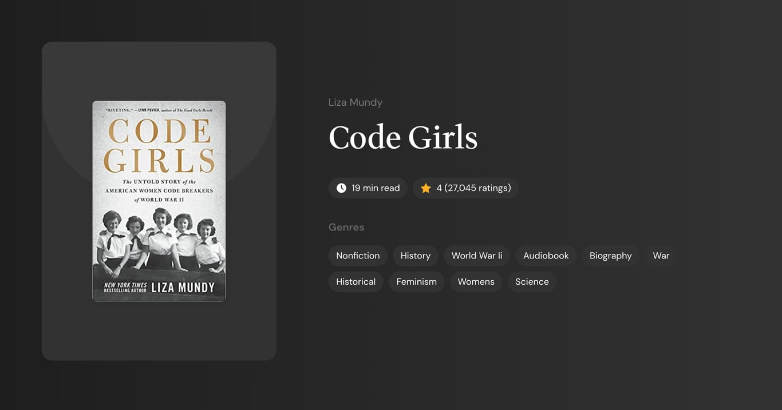Select the Code Girls book title
Image resolution: width=782 pixels, height=410 pixels.
[x=403, y=137]
